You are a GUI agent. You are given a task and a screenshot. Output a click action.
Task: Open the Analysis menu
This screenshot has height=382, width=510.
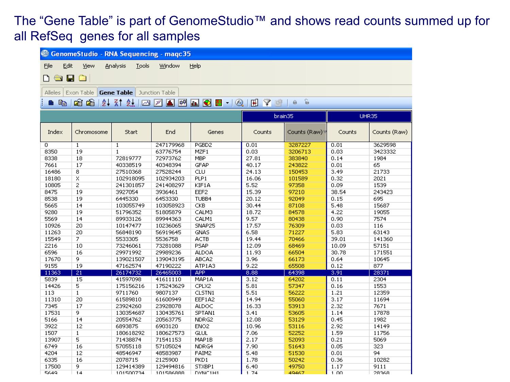click(115, 66)
